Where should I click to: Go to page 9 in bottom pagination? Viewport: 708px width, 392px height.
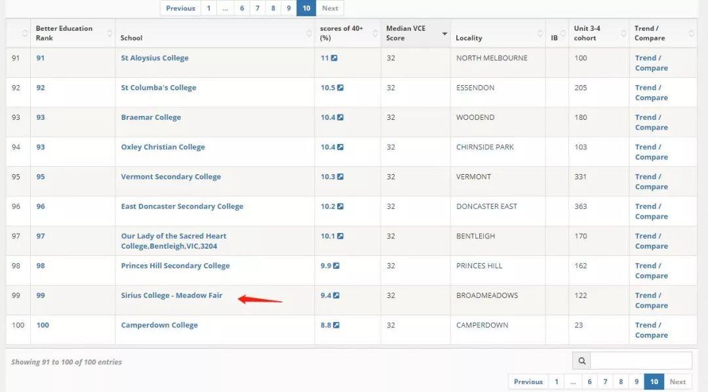(x=636, y=382)
